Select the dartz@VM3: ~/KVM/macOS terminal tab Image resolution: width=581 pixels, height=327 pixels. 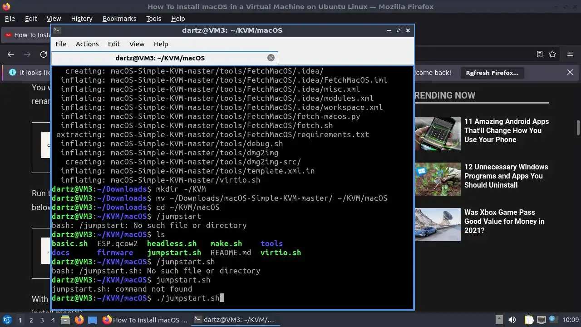(x=164, y=58)
